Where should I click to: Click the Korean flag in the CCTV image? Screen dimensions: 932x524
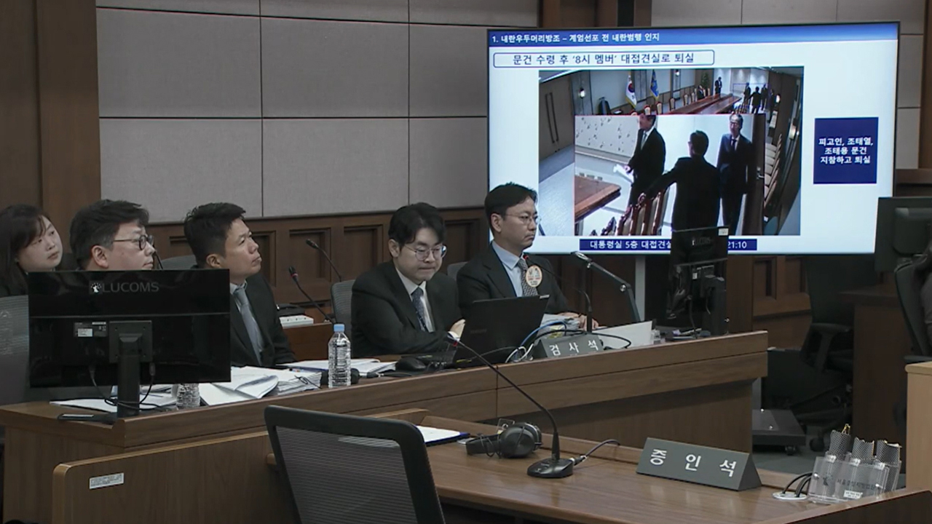click(631, 90)
